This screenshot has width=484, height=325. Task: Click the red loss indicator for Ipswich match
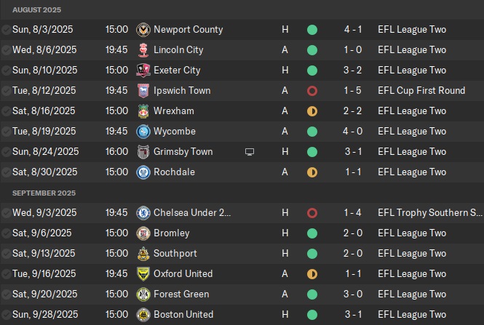point(312,91)
